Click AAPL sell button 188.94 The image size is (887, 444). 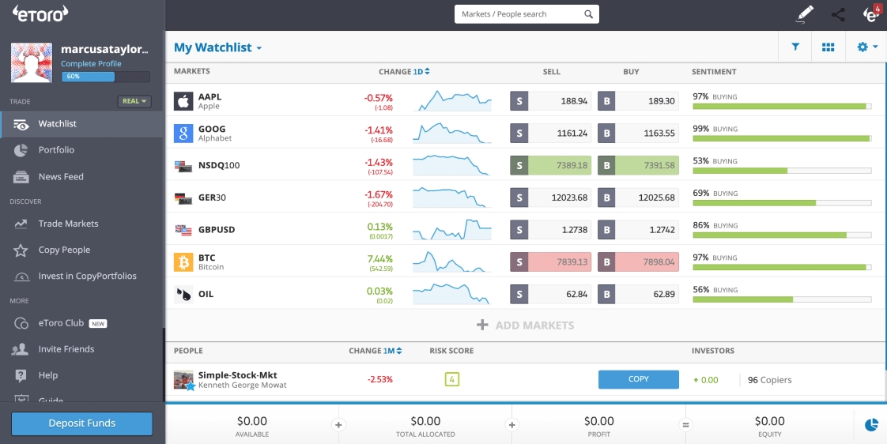tap(550, 101)
